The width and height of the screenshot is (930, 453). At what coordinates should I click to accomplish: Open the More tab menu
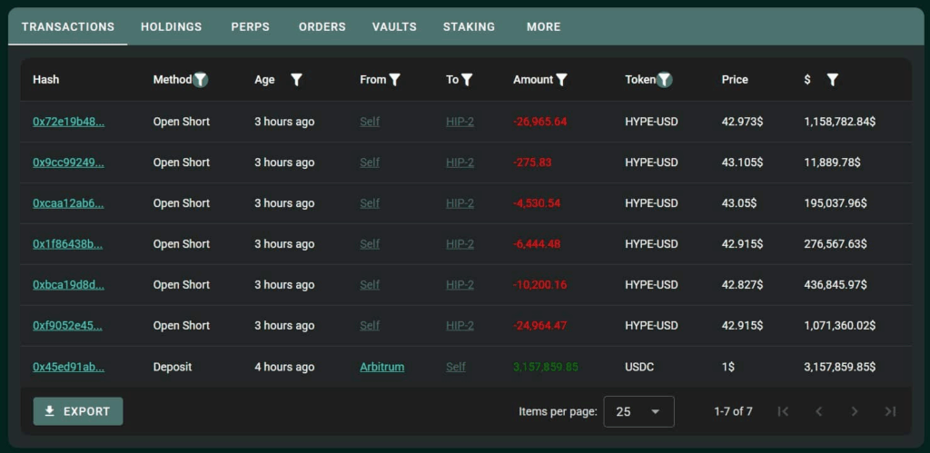pos(543,26)
